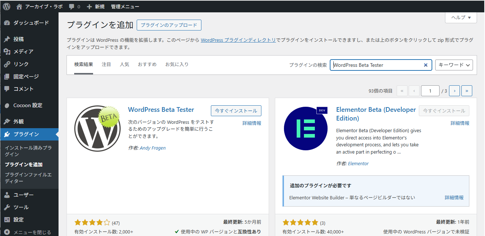This screenshot has width=485, height=236.
Task: Click 有効インストール数: 40,000+ text
Action: 313,232
